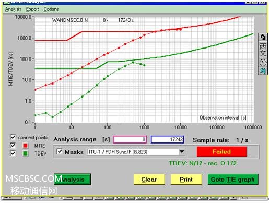Viewport: 269px width, 203px height.
Task: Click the analysis range end field showing 17243
Action: click(x=168, y=139)
